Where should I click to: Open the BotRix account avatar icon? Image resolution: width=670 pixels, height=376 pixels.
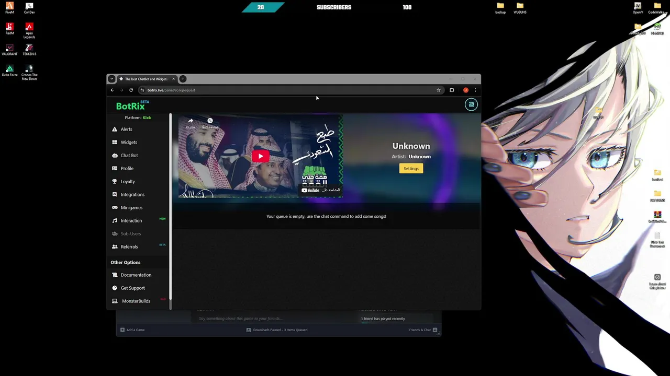(x=471, y=104)
